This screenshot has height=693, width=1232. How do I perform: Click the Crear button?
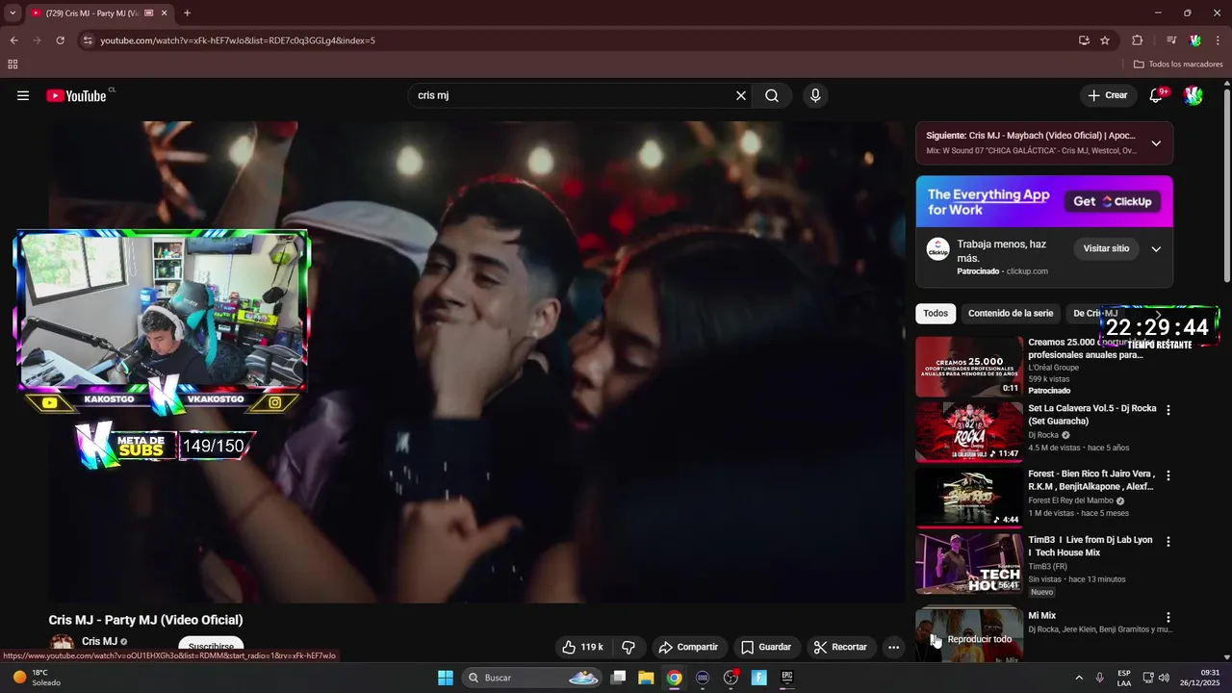pyautogui.click(x=1107, y=95)
